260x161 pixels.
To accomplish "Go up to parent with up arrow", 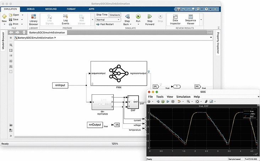I will [24, 32].
